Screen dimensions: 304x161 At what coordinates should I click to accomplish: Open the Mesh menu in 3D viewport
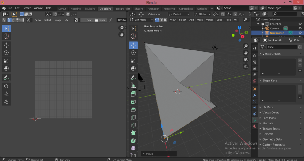click(200, 20)
